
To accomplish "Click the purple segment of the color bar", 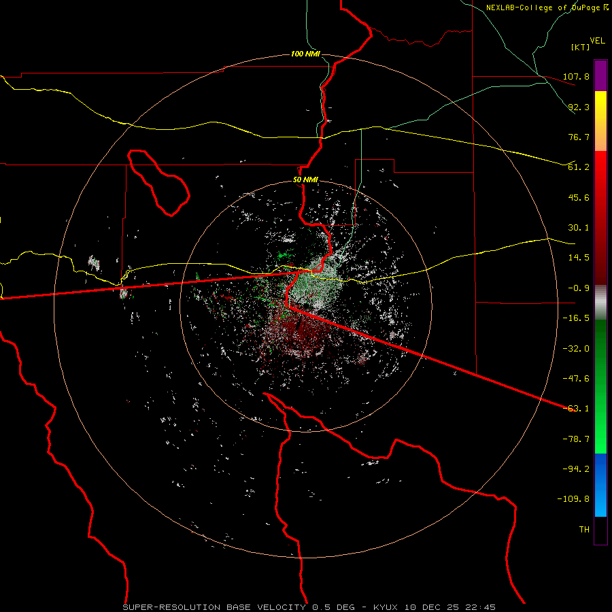I will [x=600, y=75].
